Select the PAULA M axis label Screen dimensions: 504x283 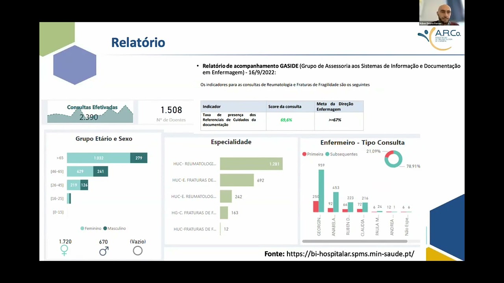(x=377, y=226)
